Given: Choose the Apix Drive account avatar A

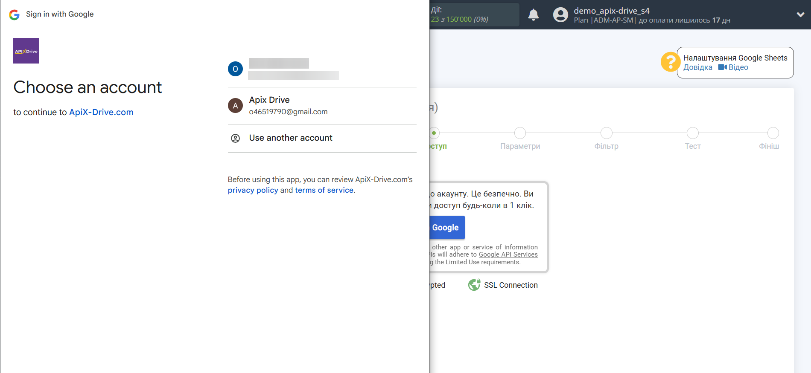Looking at the screenshot, I should (235, 105).
